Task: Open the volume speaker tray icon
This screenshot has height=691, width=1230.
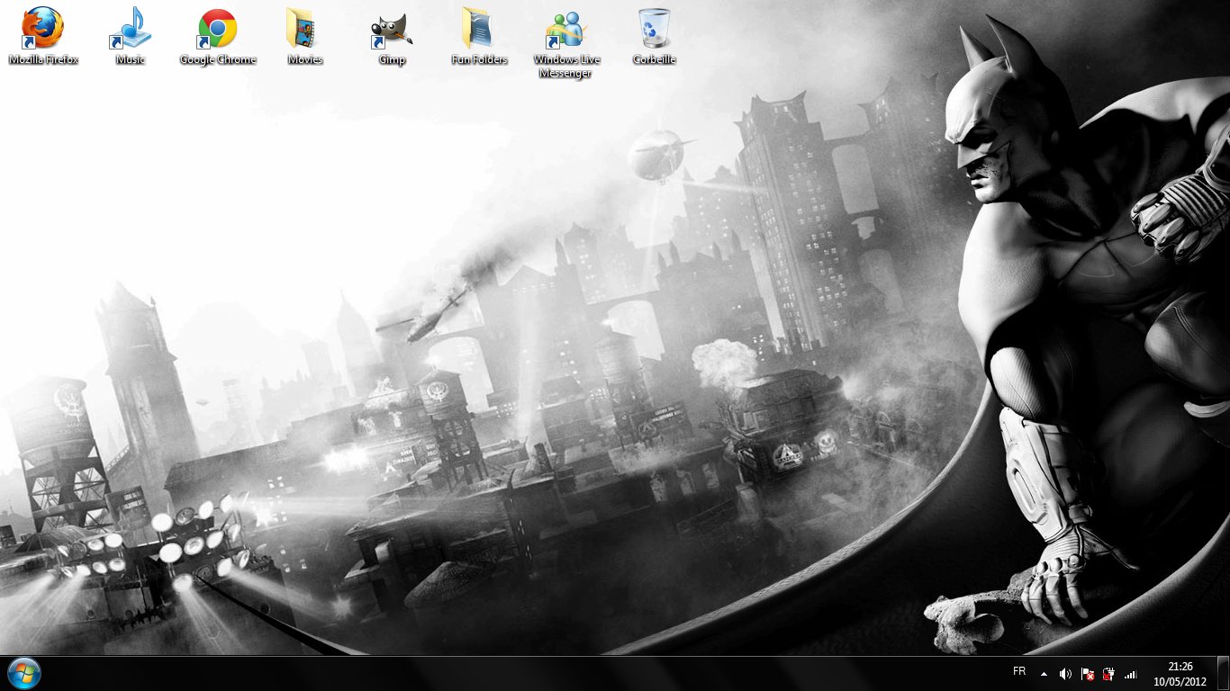Action: tap(1065, 673)
